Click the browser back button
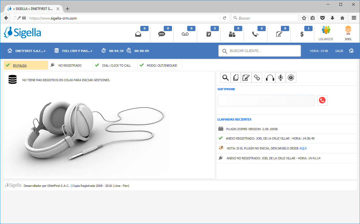The width and height of the screenshot is (360, 224). tap(6, 18)
